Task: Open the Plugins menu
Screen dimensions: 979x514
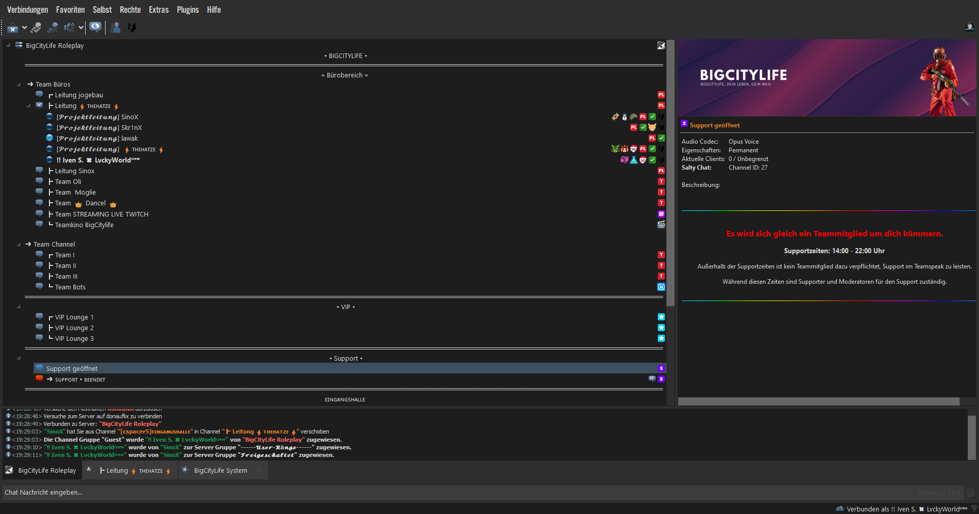Action: (x=187, y=10)
